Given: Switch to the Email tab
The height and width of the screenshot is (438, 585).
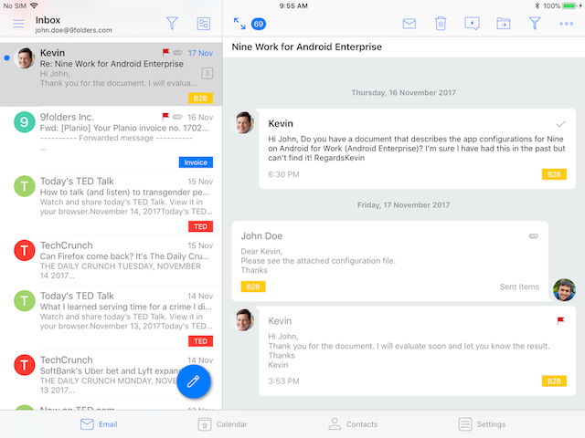Looking at the screenshot, I should pyautogui.click(x=99, y=424).
